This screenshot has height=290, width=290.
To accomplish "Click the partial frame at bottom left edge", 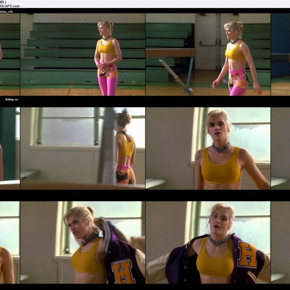I will [10, 242].
